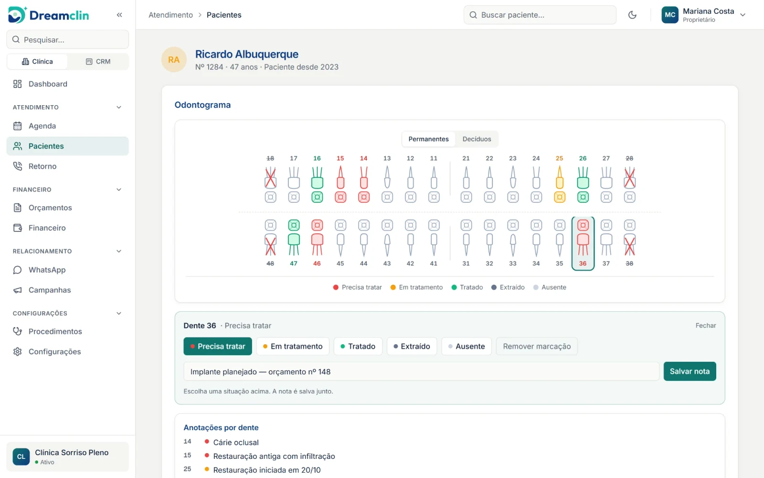Click Remover marcação button

click(537, 347)
